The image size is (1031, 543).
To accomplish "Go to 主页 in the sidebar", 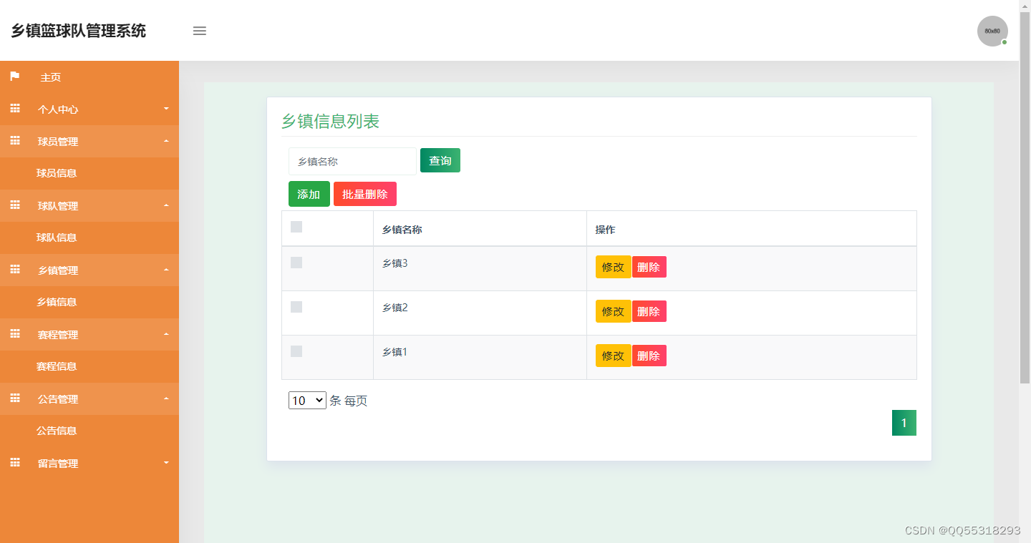I will 51,77.
